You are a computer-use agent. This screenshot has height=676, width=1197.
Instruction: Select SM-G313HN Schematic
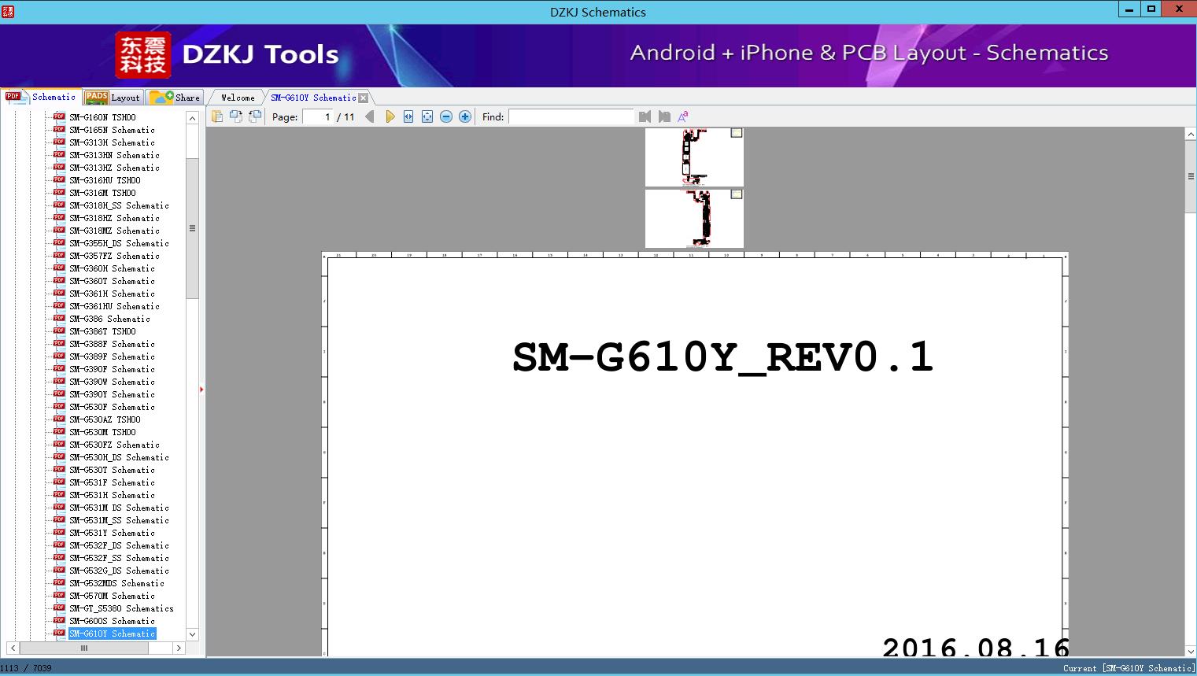114,155
